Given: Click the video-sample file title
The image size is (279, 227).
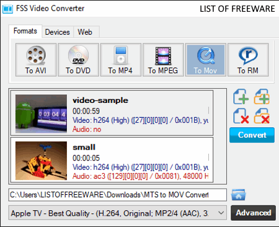Looking at the screenshot, I should pos(100,100).
